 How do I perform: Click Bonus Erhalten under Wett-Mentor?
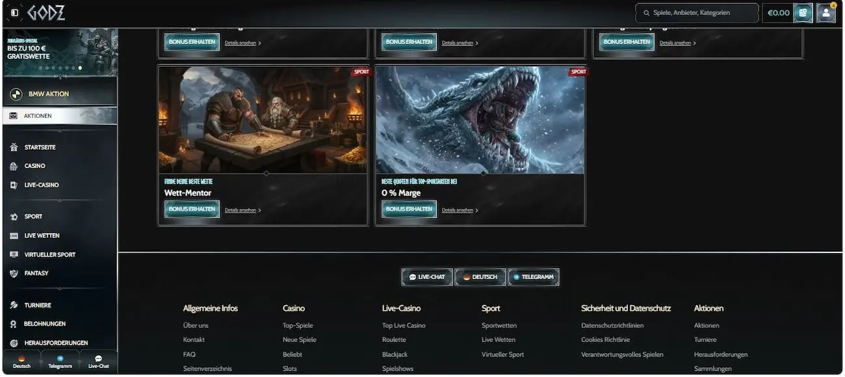(x=192, y=209)
